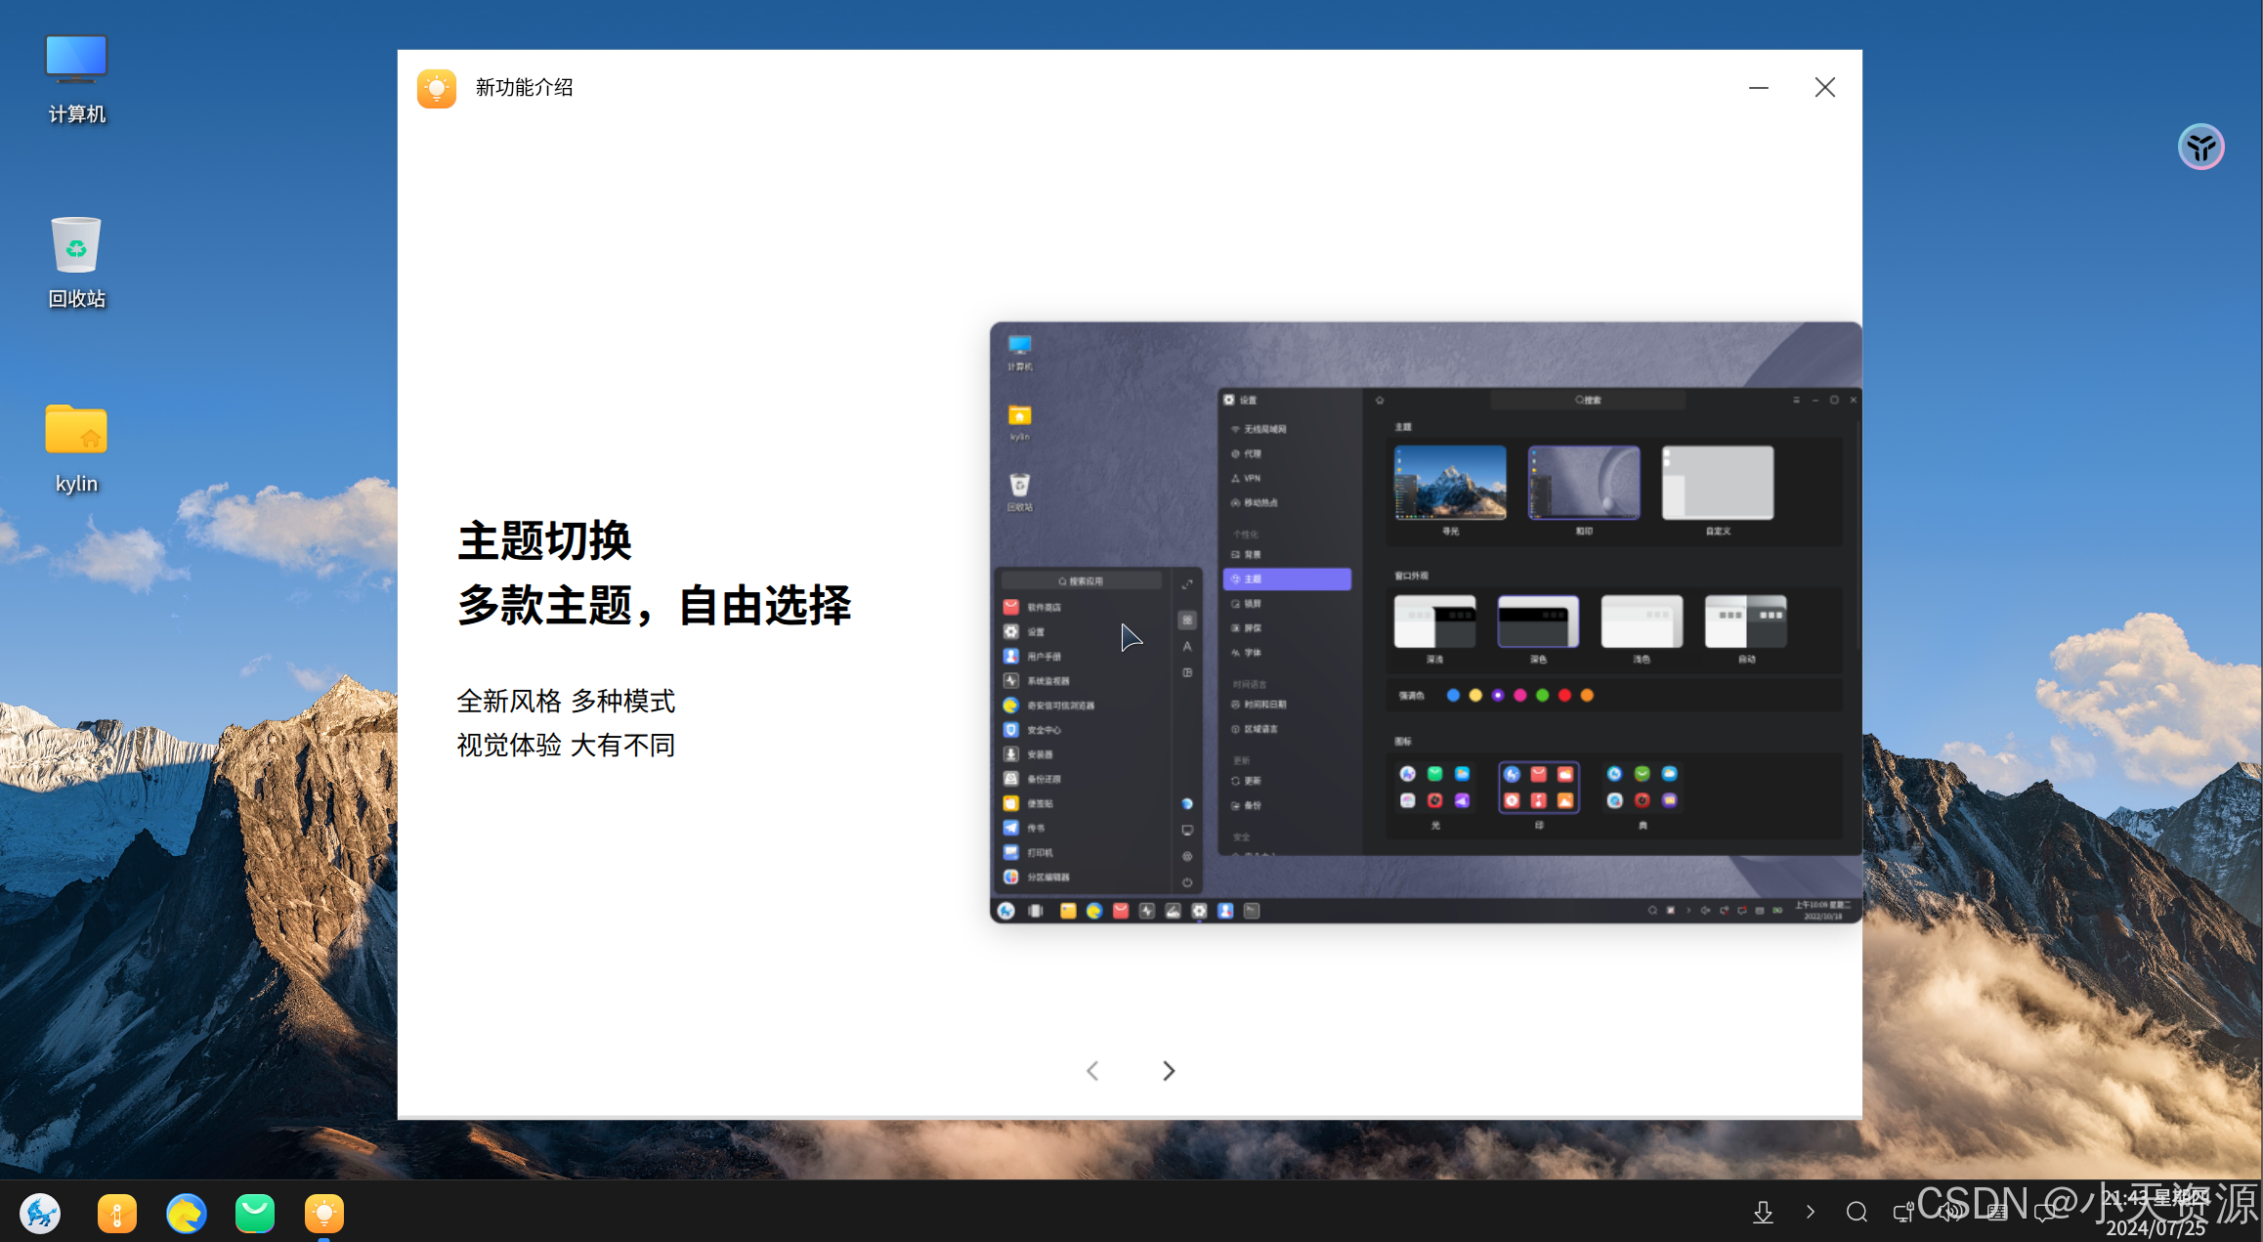Viewport: 2263px width, 1242px height.
Task: Click the 视觉体验 大有不同 line
Action: [567, 746]
